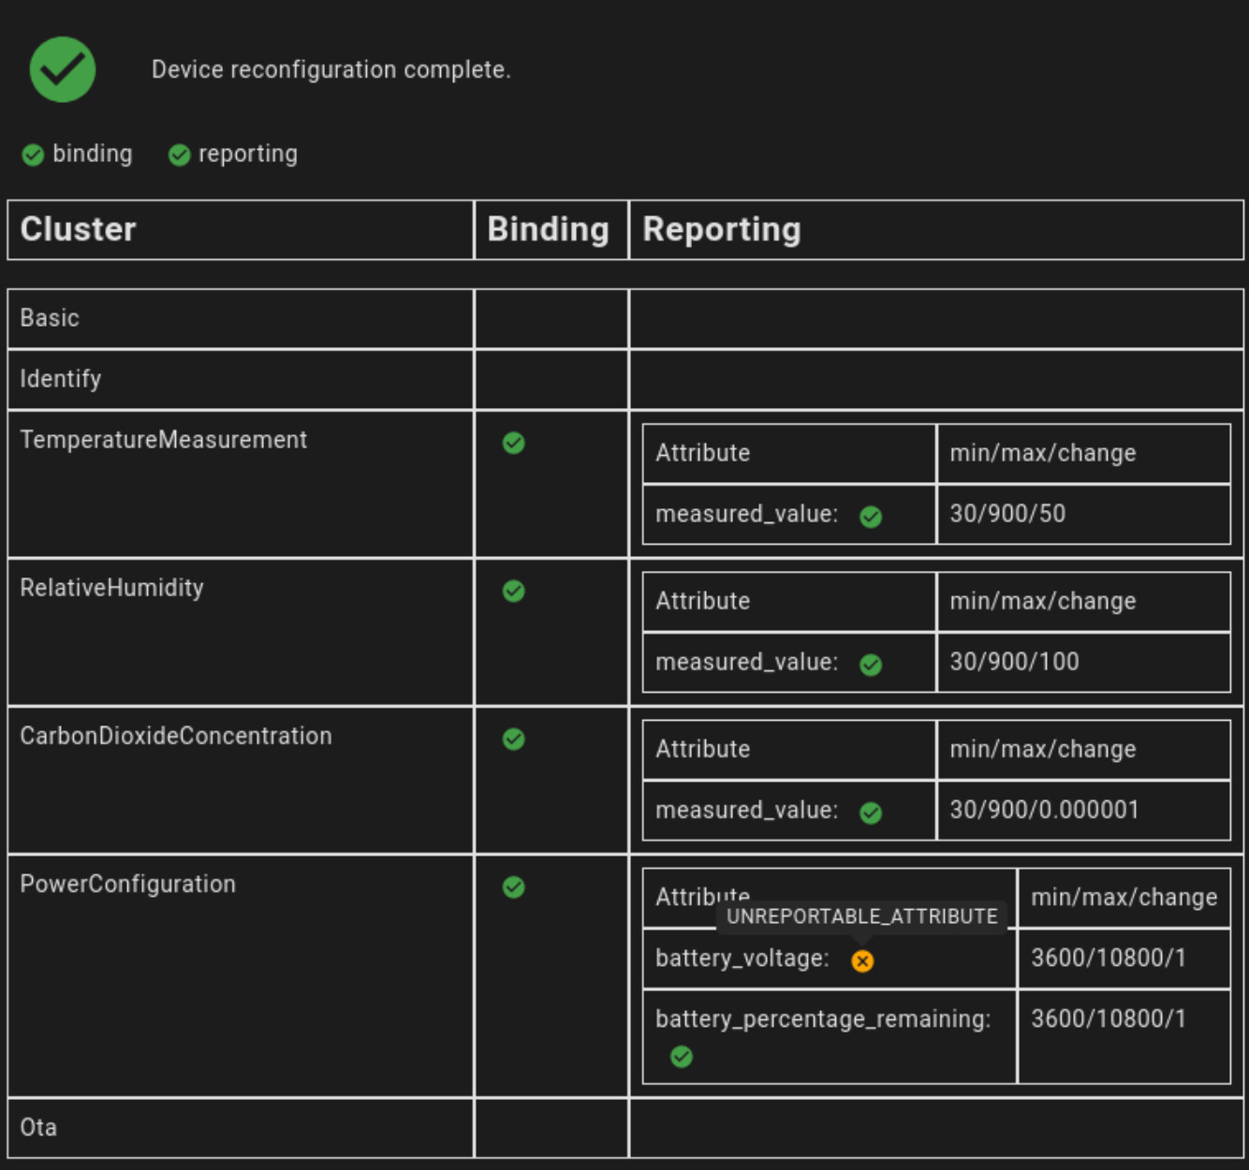Image resolution: width=1249 pixels, height=1170 pixels.
Task: Click the Binding column header
Action: point(551,229)
